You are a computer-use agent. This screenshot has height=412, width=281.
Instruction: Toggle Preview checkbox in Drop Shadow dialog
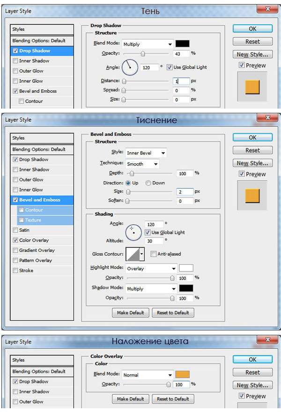pyautogui.click(x=242, y=65)
